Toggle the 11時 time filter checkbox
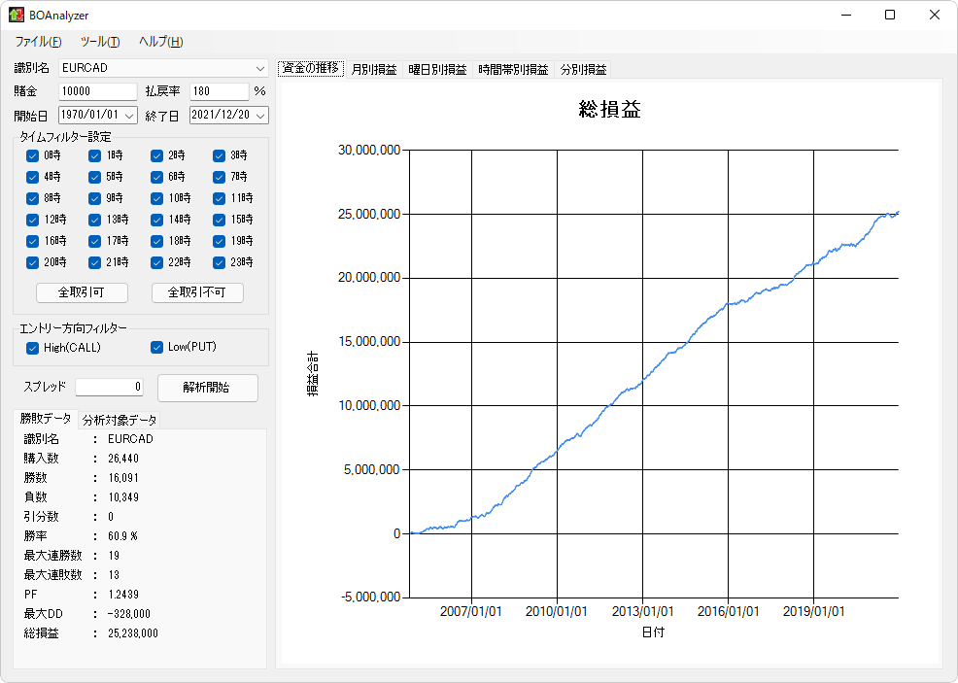The height and width of the screenshot is (683, 958). (x=220, y=198)
